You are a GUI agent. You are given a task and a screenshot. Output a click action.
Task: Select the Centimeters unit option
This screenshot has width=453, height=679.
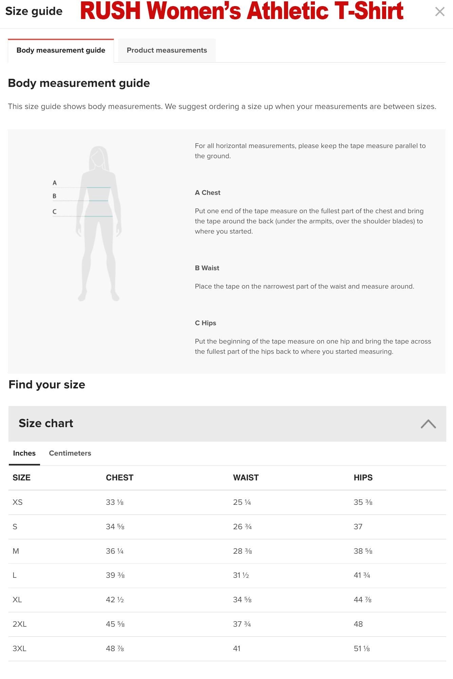click(x=70, y=453)
